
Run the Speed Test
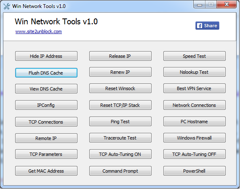[x=195, y=56]
